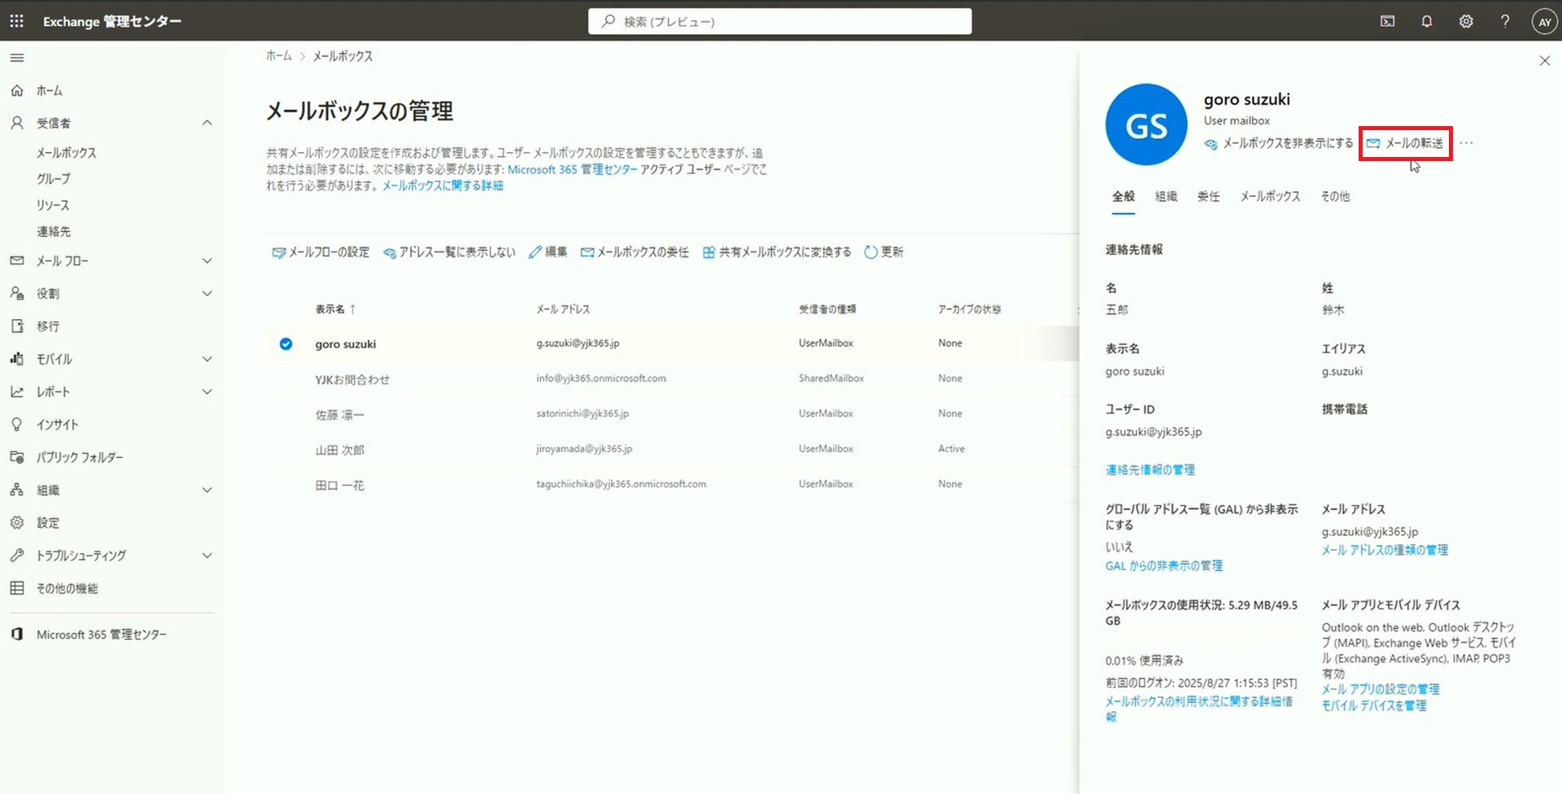Open the AY account avatar
Viewport: 1562px width, 794px height.
coord(1543,21)
